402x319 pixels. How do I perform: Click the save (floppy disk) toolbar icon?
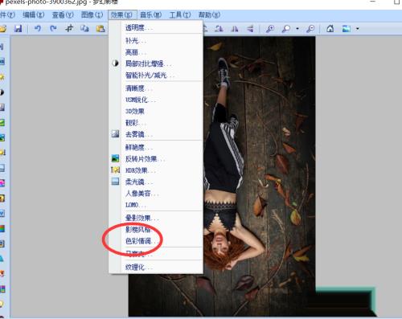coord(18,28)
